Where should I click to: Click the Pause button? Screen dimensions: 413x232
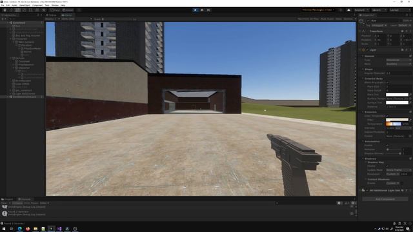[x=202, y=10]
